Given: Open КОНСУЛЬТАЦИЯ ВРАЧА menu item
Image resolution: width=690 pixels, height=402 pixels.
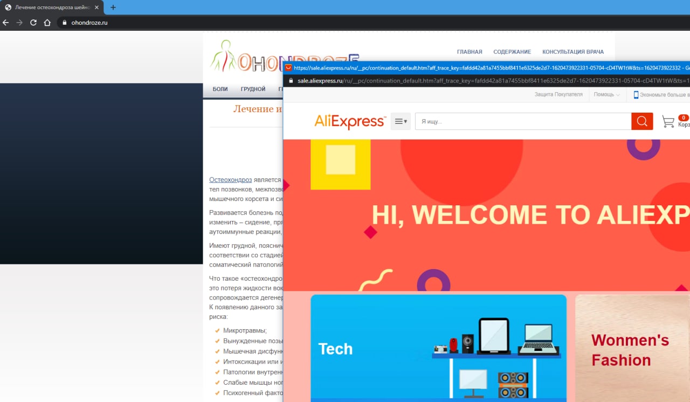Looking at the screenshot, I should [573, 52].
